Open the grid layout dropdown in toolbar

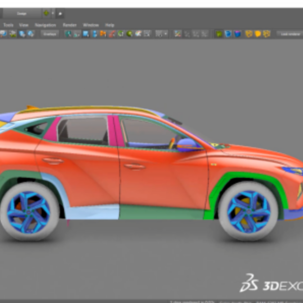pos(161,34)
